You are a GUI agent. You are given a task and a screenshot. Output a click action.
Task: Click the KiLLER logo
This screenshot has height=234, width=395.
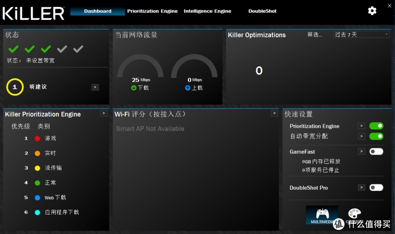[x=33, y=13]
